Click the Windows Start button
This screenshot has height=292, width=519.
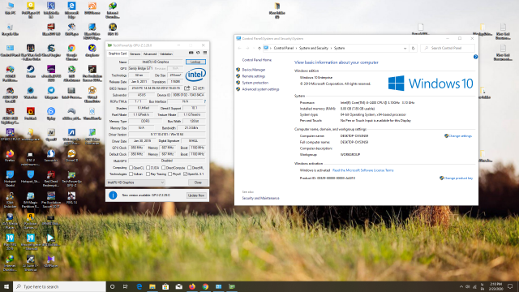[6, 286]
